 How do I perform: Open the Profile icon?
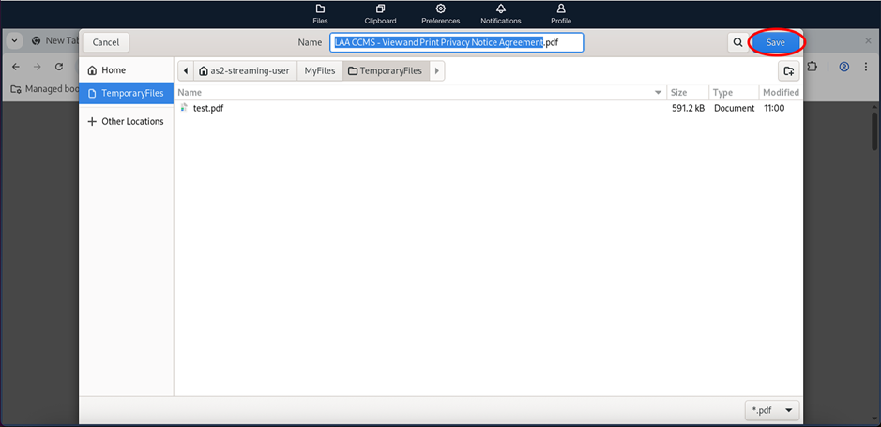[x=561, y=13]
